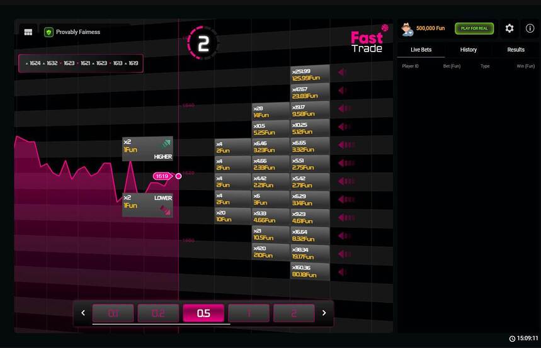Click Player ID column header
The width and height of the screenshot is (541, 348).
point(410,66)
